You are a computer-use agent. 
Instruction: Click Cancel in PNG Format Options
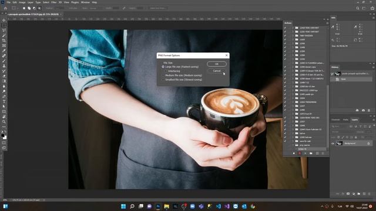pos(217,71)
